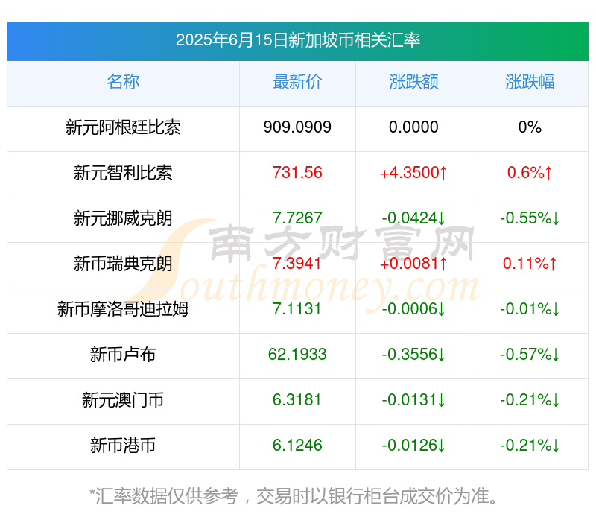This screenshot has height=520, width=596.
Task: Click the 名称 column header
Action: [123, 82]
